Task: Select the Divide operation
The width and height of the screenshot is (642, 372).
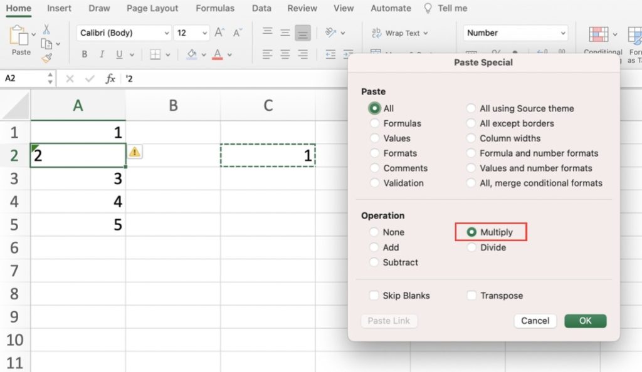Action: (x=471, y=247)
